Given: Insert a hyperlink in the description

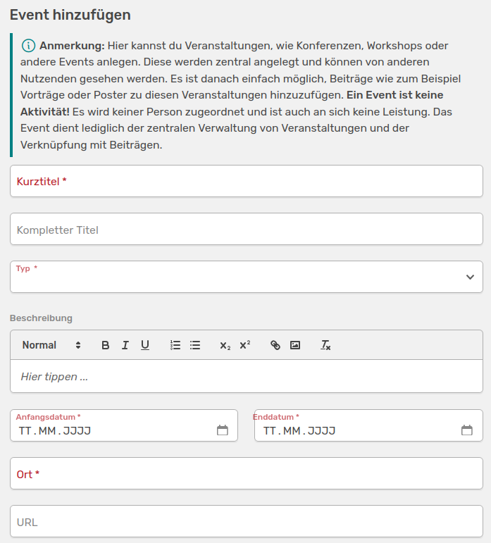Looking at the screenshot, I should click(x=275, y=345).
